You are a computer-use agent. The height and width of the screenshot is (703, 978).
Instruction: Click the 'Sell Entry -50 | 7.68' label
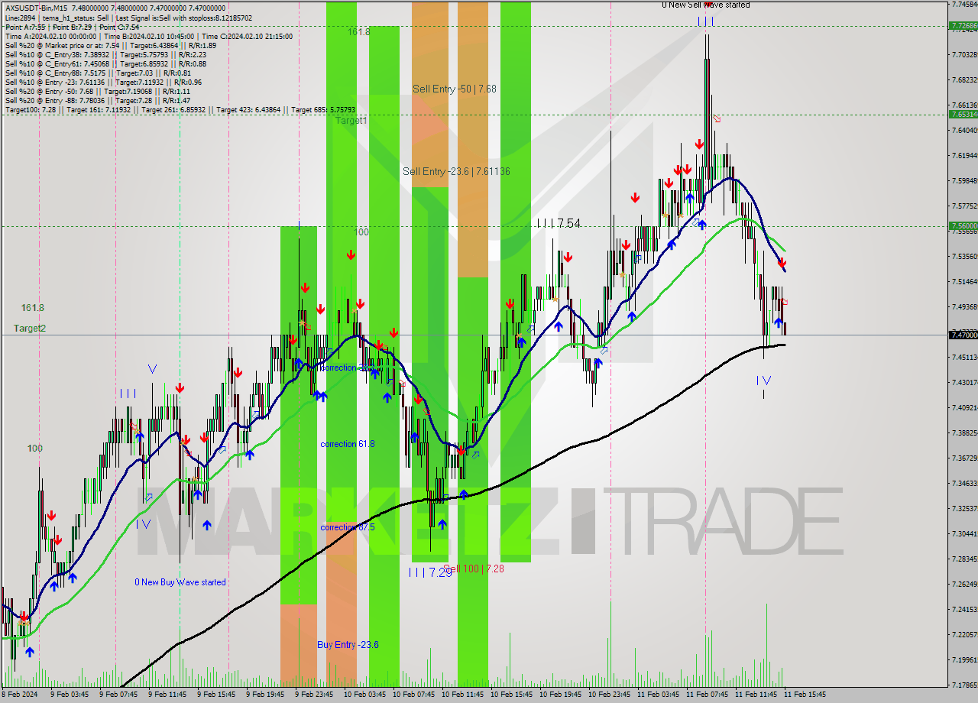pyautogui.click(x=455, y=89)
